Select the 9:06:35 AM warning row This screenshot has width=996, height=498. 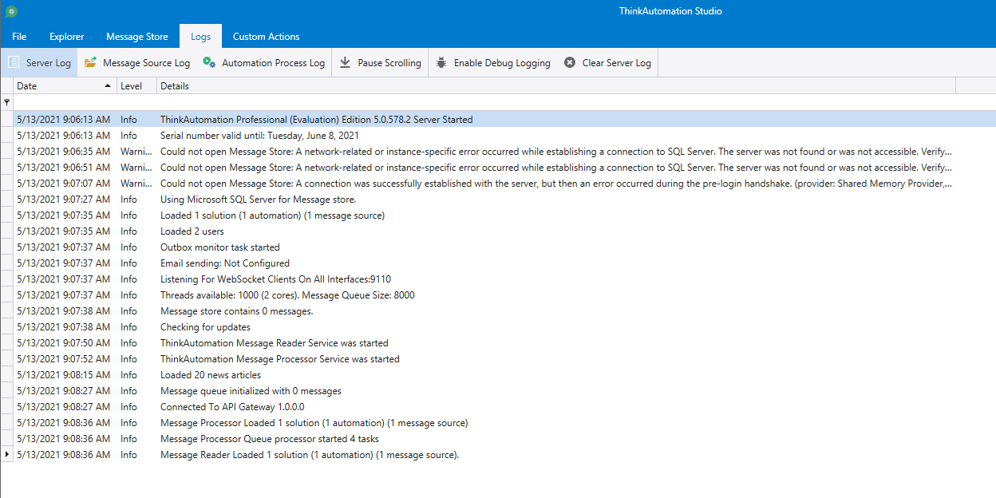pos(498,151)
